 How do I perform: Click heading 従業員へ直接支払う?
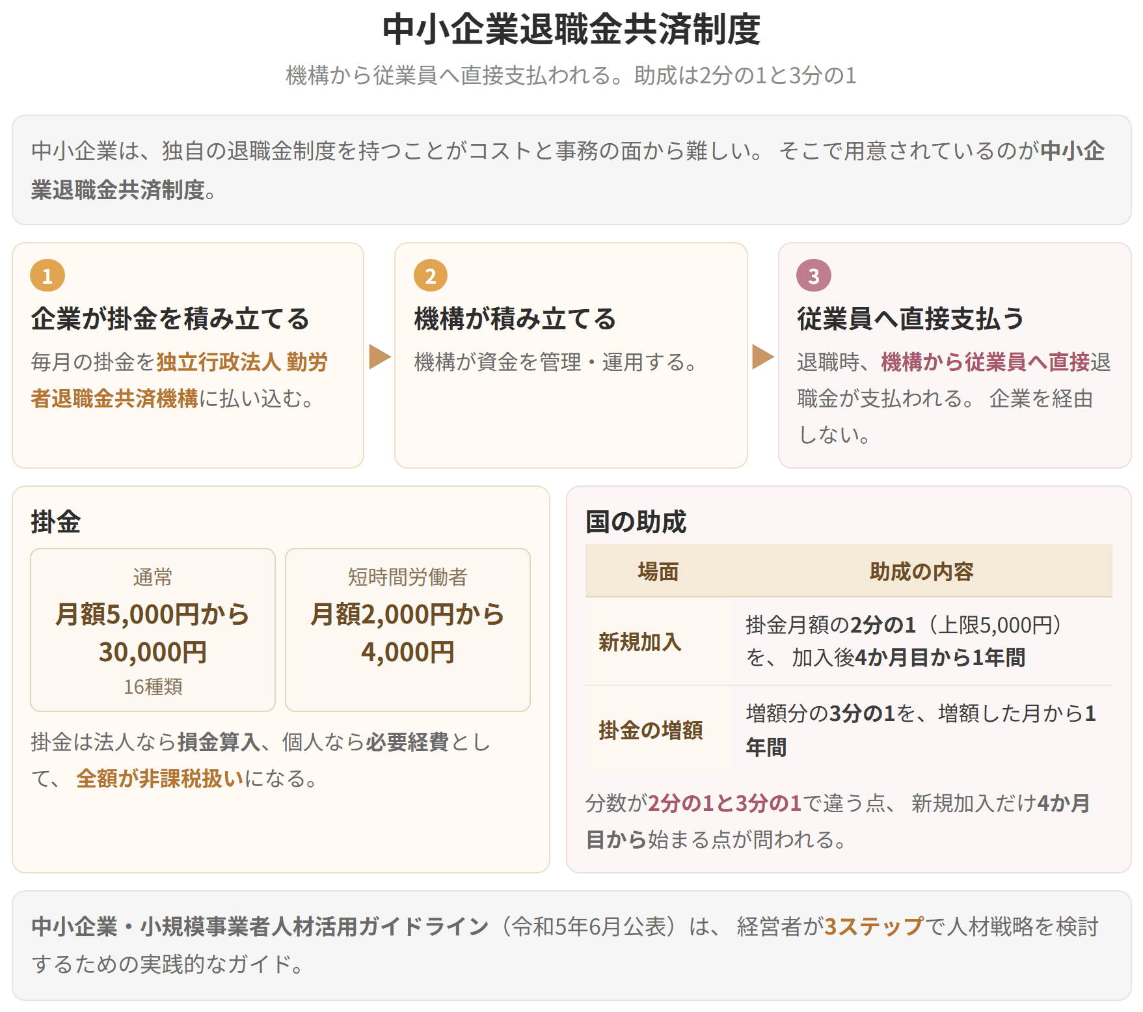(x=911, y=319)
